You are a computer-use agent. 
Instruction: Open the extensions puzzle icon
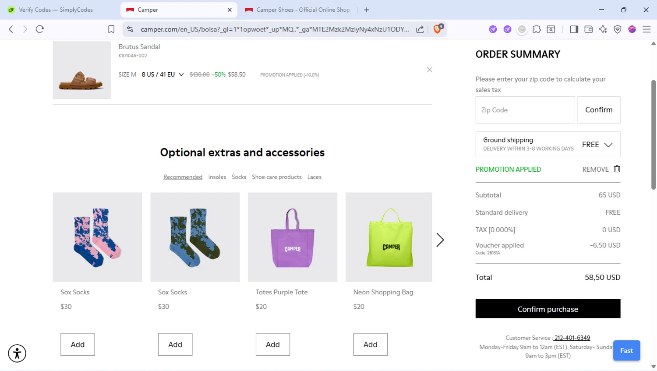pyautogui.click(x=537, y=29)
